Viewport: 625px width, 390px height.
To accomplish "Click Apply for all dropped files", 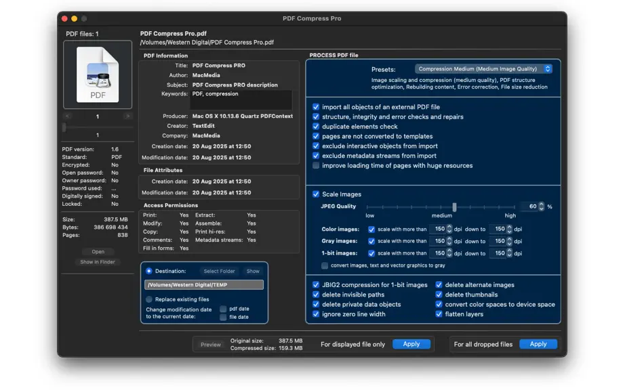I will (x=538, y=344).
